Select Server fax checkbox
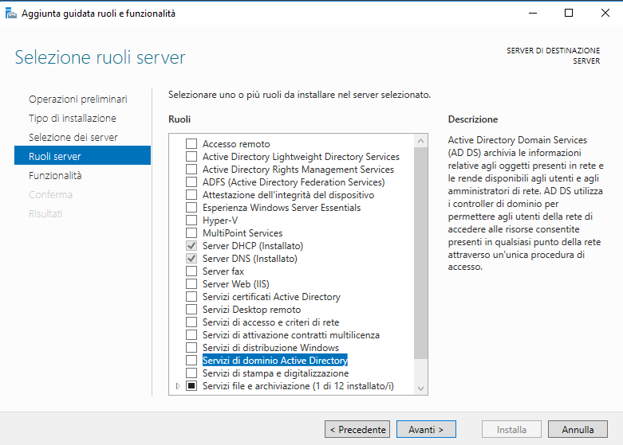Viewport: 623px width, 445px height. click(191, 271)
